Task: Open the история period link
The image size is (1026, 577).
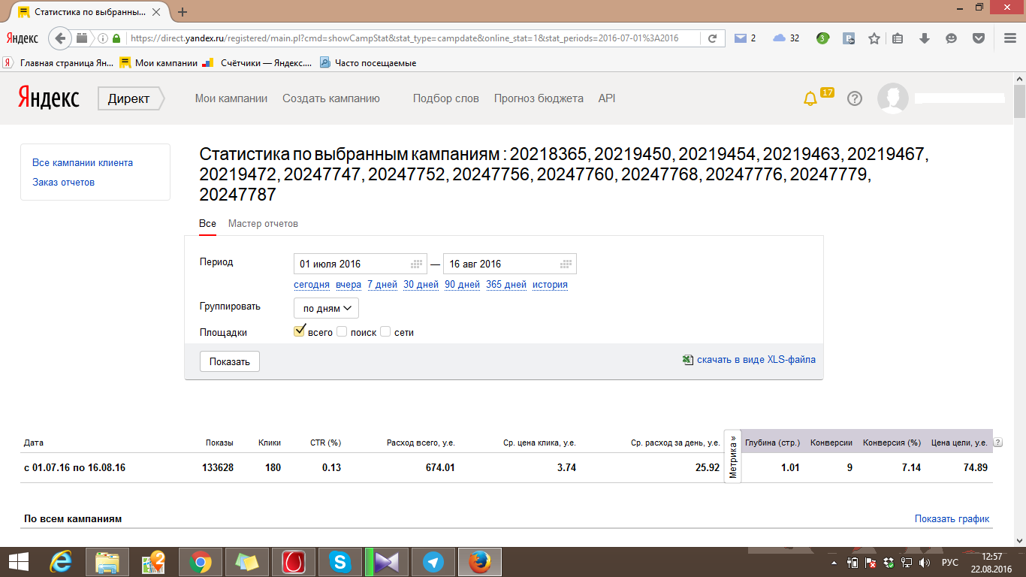Action: 550,285
